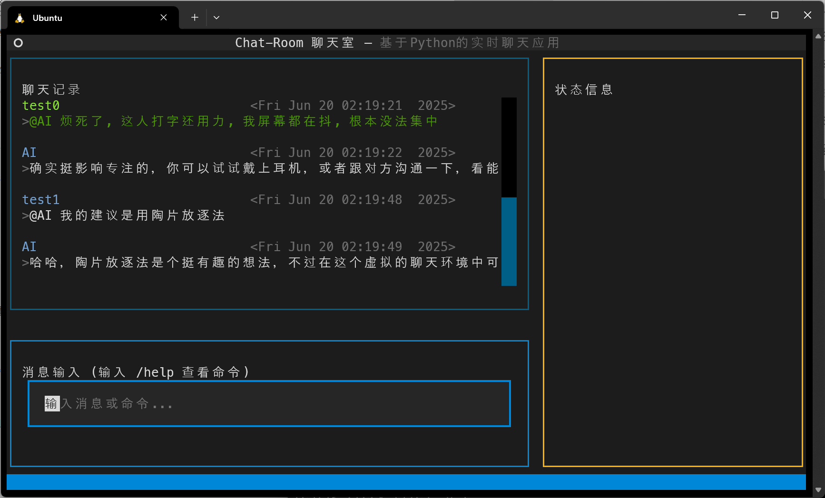825x498 pixels.
Task: Select test0 username in chat log
Action: pos(41,106)
